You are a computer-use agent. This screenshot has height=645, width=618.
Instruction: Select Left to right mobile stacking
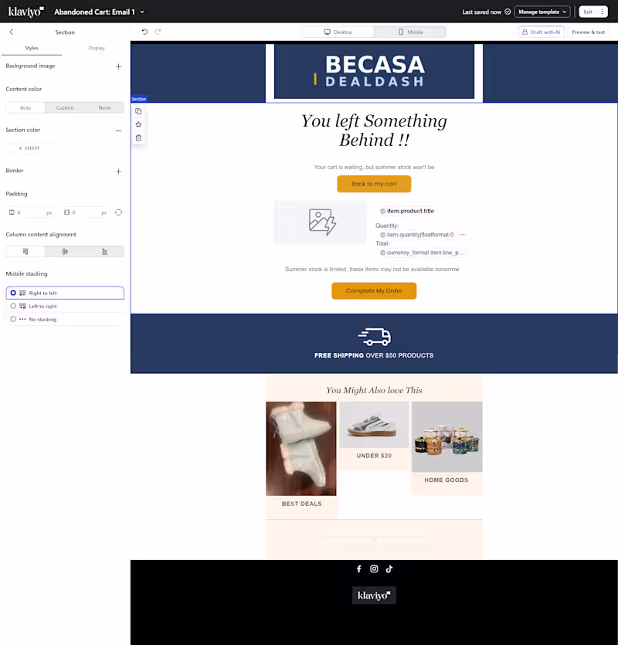click(65, 306)
